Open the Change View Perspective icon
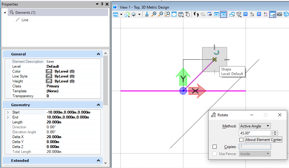Image resolution: width=289 pixels, height=168 pixels. tap(239, 14)
